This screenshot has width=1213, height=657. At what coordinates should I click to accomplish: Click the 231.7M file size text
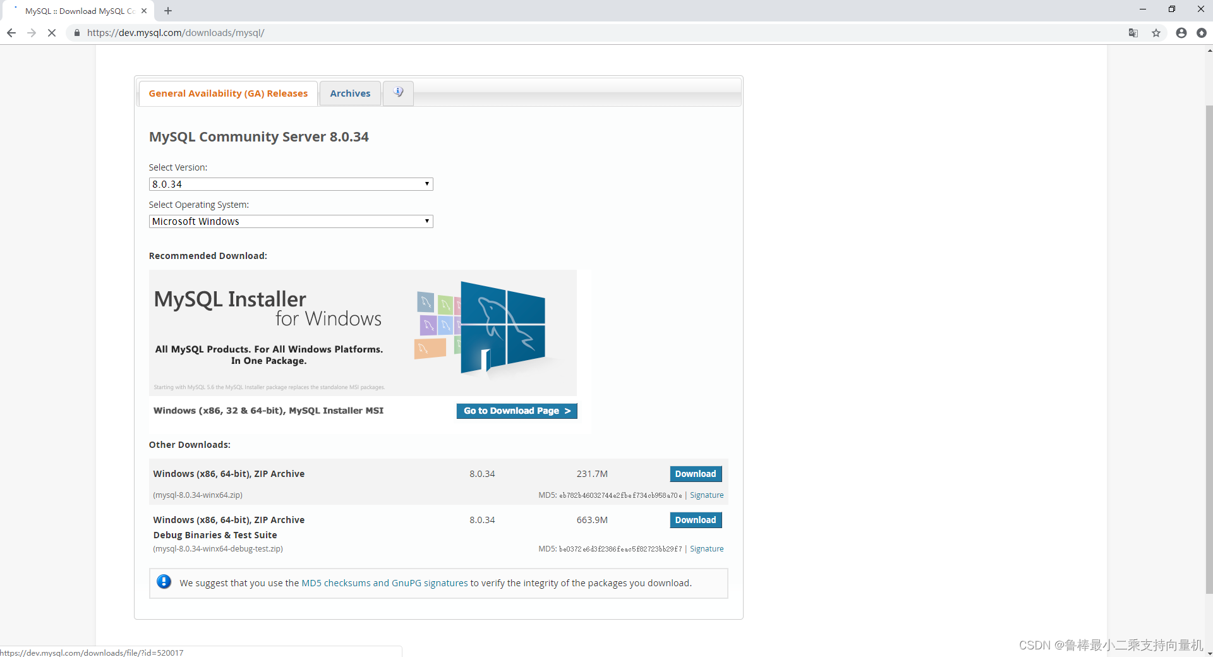(x=592, y=474)
